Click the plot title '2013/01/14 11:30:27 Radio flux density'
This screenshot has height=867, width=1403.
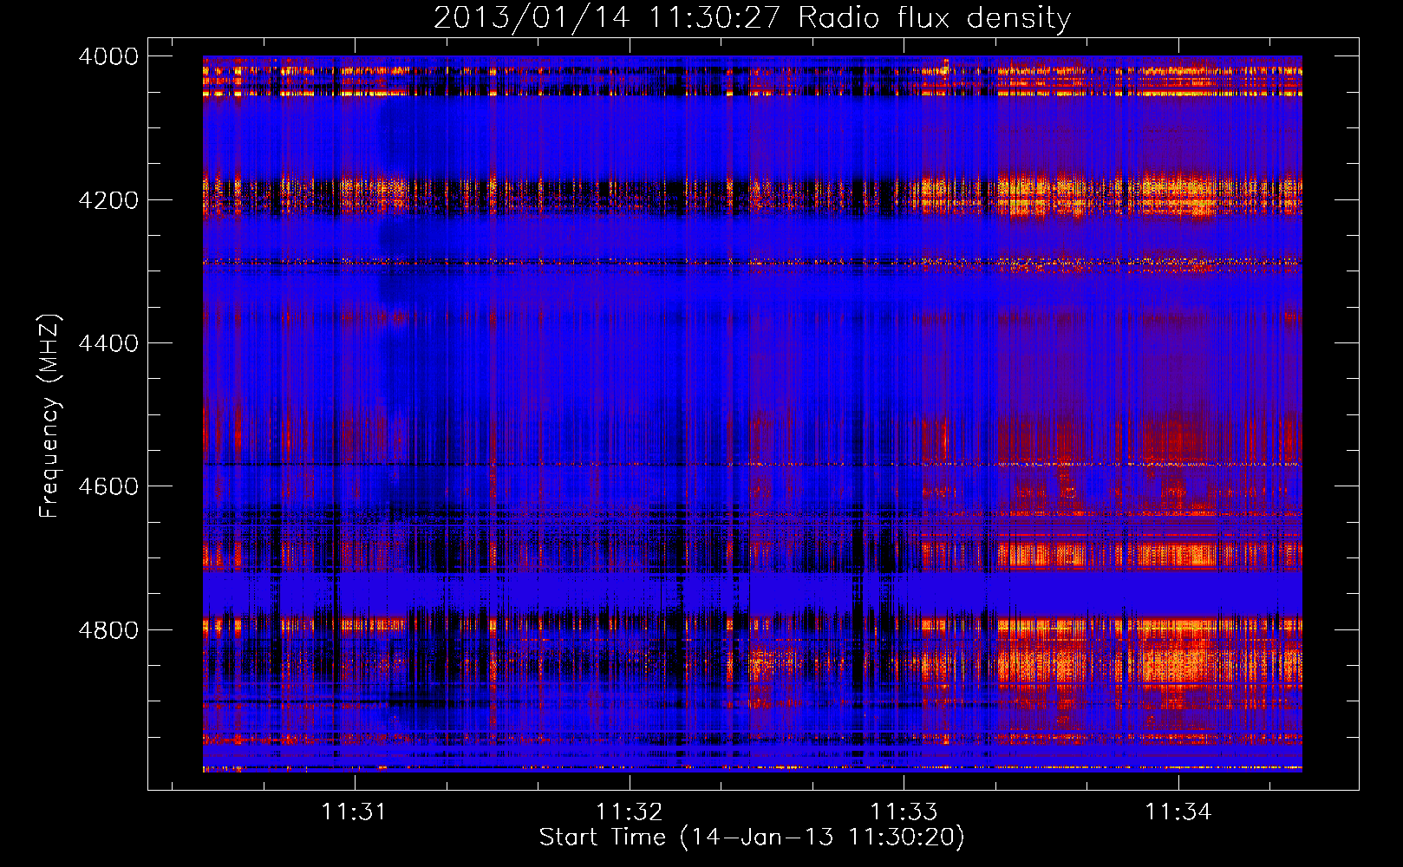pyautogui.click(x=752, y=17)
